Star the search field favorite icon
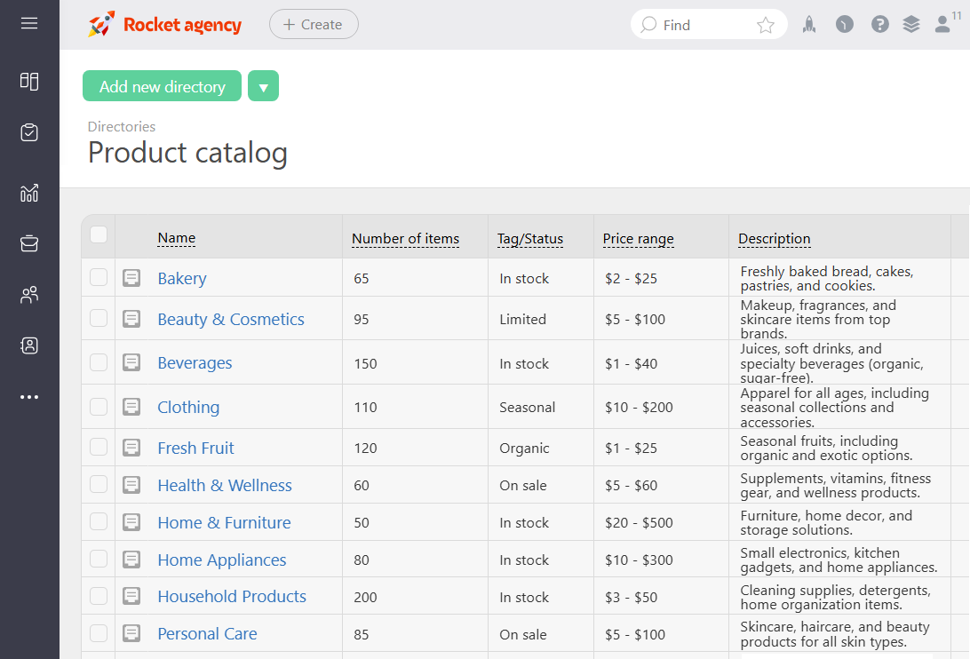Viewport: 970px width, 659px height. [766, 25]
